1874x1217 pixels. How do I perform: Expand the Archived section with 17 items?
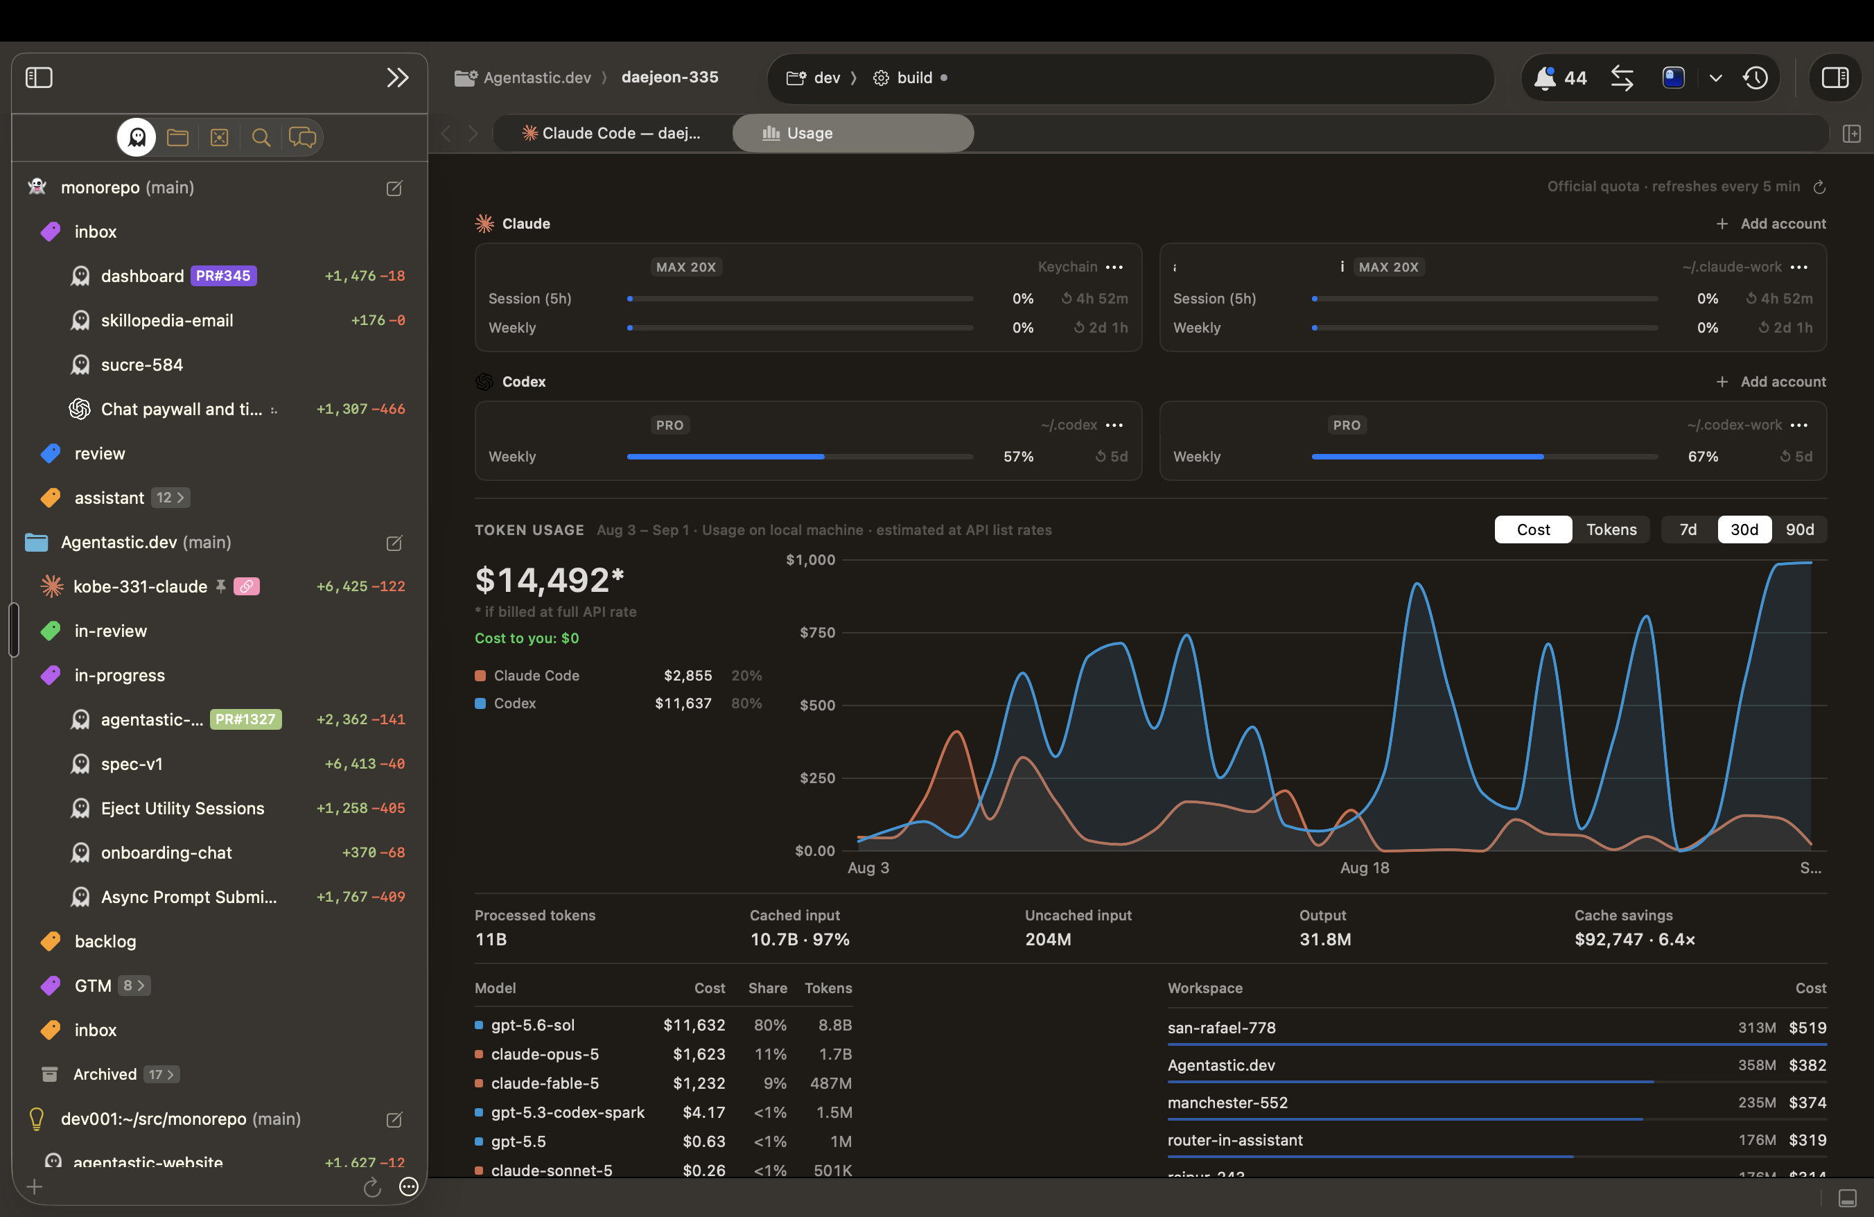[161, 1074]
